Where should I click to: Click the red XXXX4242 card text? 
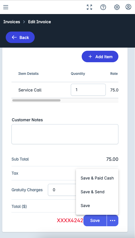pyautogui.click(x=70, y=221)
